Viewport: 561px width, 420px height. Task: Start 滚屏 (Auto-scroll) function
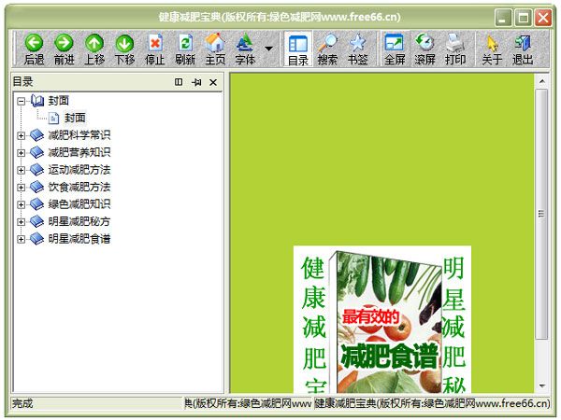(x=424, y=49)
